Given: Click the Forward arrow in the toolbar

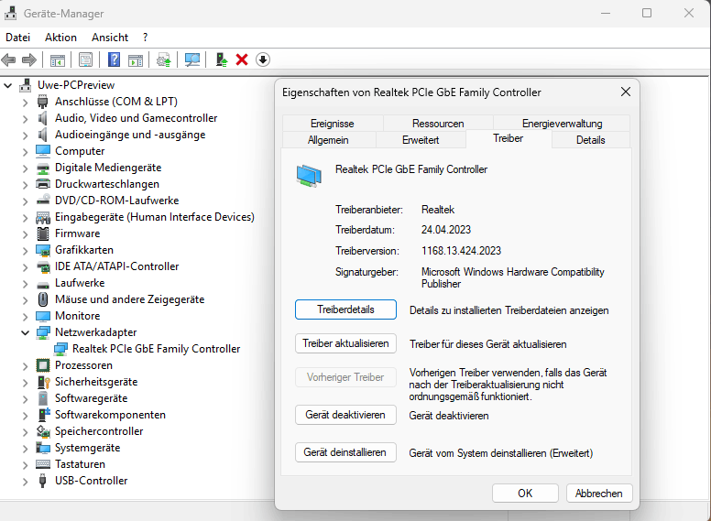Looking at the screenshot, I should (x=29, y=60).
